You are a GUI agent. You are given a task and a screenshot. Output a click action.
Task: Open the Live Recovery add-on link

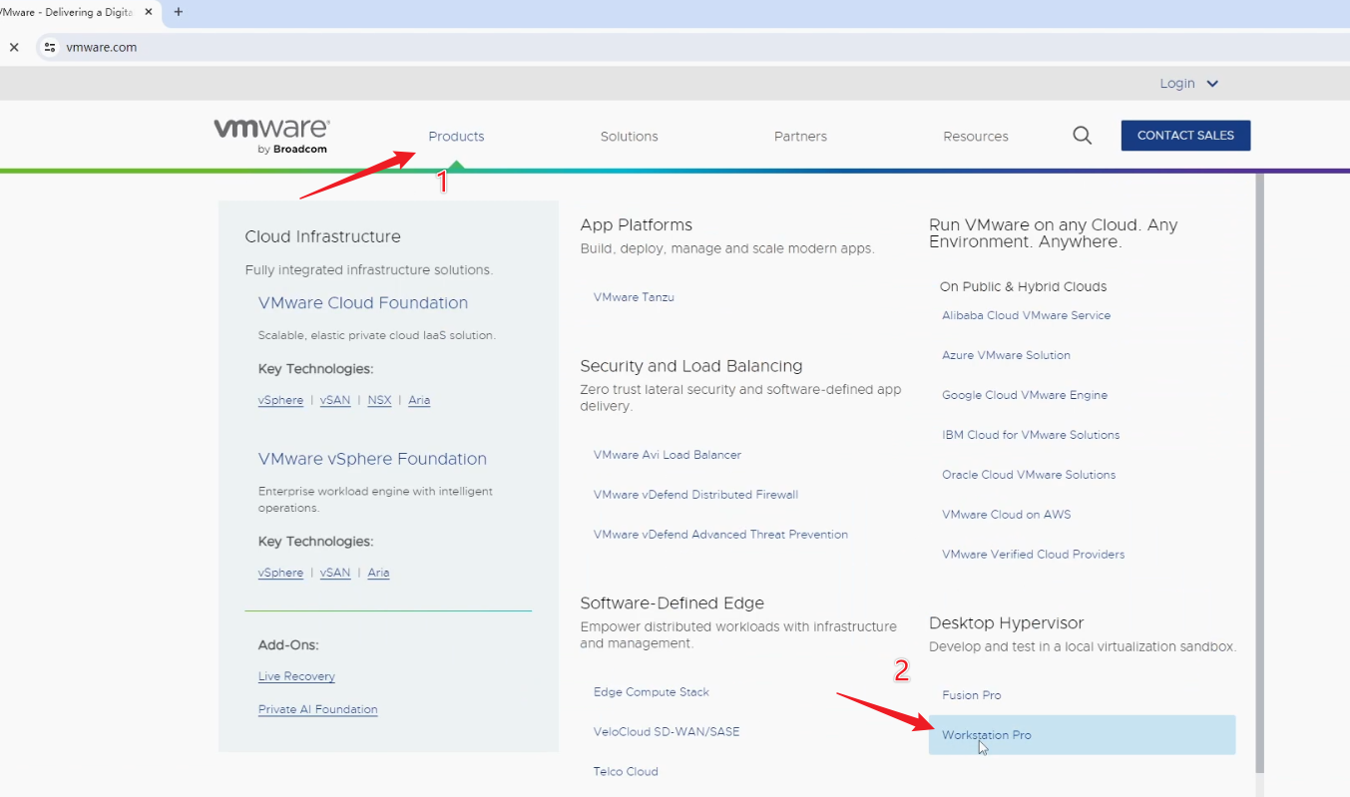[296, 676]
